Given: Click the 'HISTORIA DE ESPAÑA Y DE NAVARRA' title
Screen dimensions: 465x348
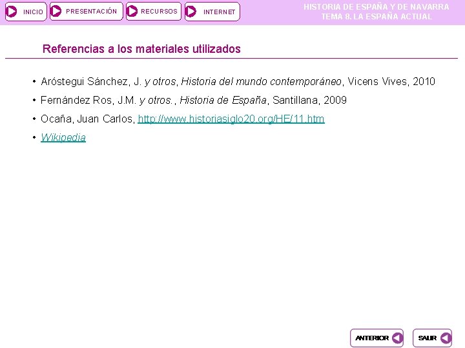Looking at the screenshot, I should pos(377,7).
